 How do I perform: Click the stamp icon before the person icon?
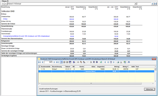(x=78, y=62)
